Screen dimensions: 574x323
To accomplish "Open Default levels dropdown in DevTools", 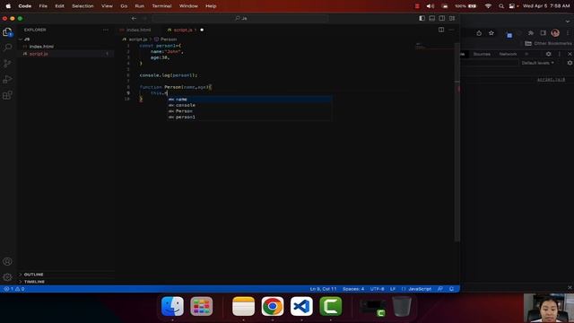I will (537, 63).
